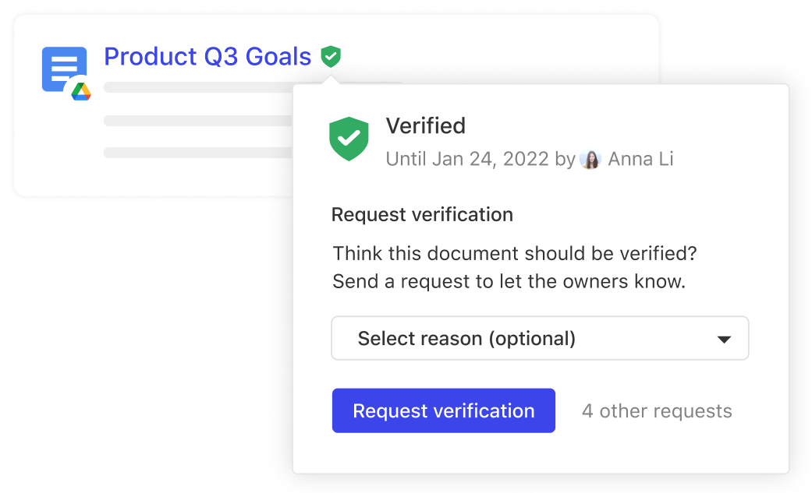
Task: View the 4 other requests link
Action: pyautogui.click(x=656, y=410)
